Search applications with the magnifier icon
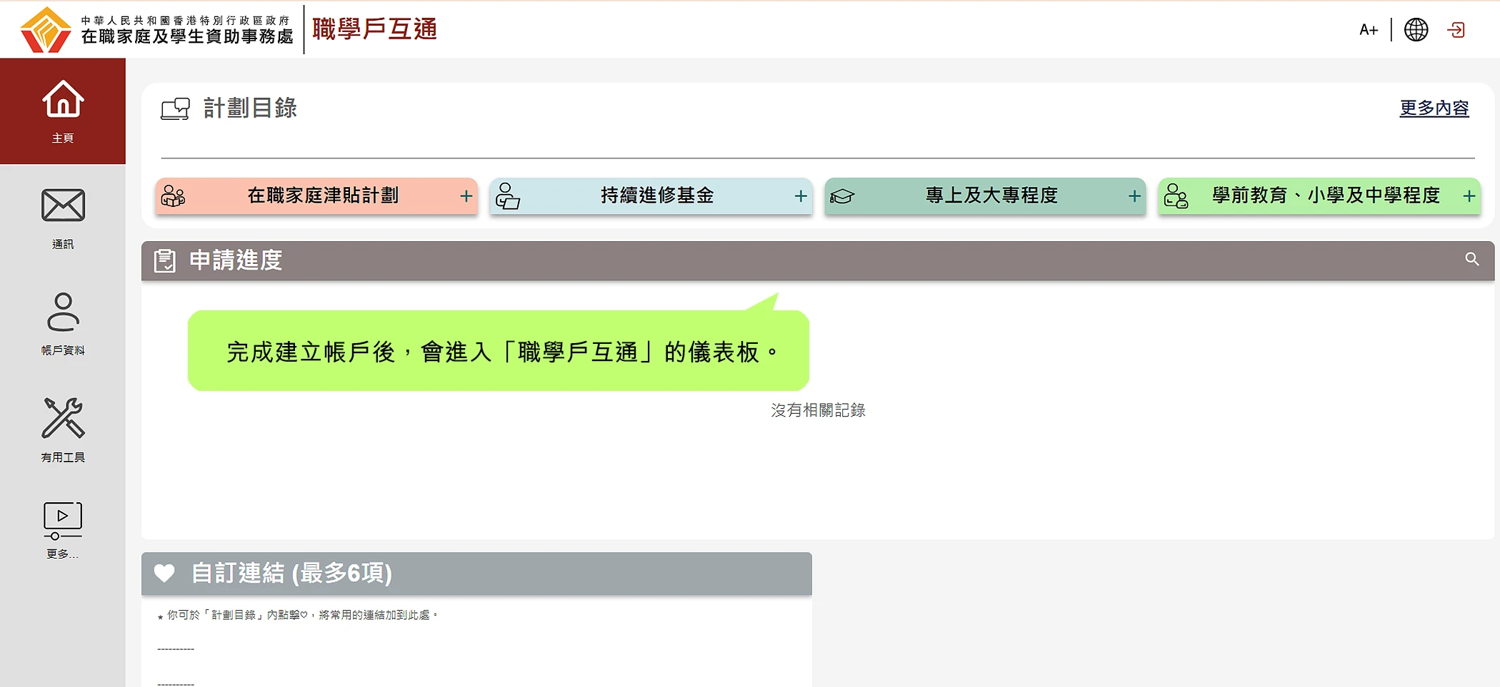Image resolution: width=1500 pixels, height=687 pixels. pos(1472,259)
